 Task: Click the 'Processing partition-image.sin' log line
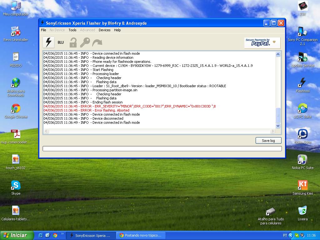(90, 90)
